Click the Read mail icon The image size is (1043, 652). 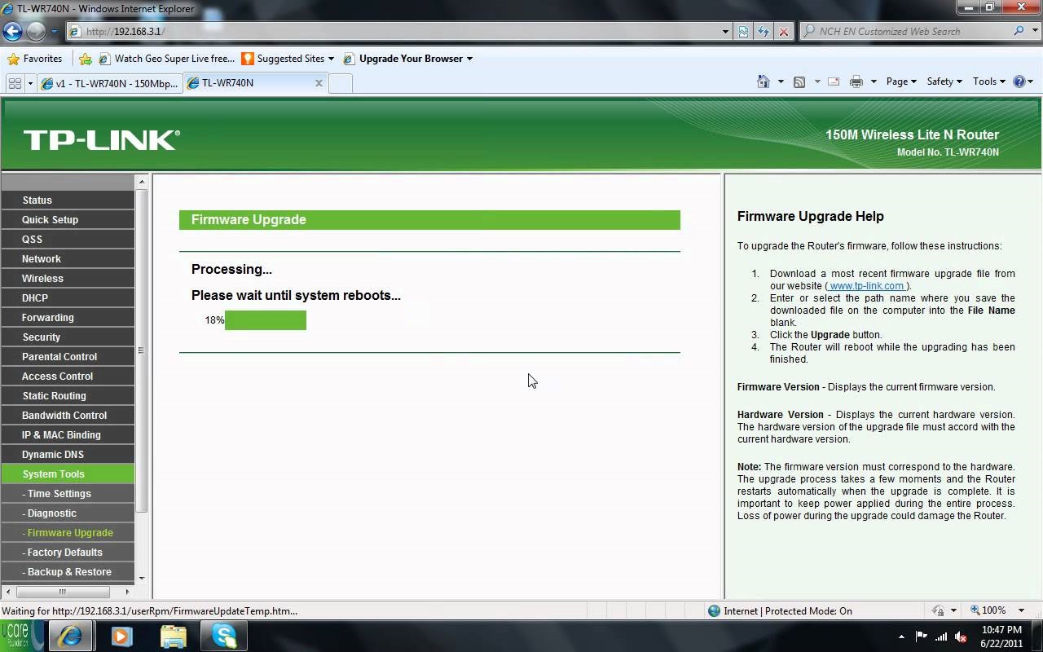(x=834, y=81)
